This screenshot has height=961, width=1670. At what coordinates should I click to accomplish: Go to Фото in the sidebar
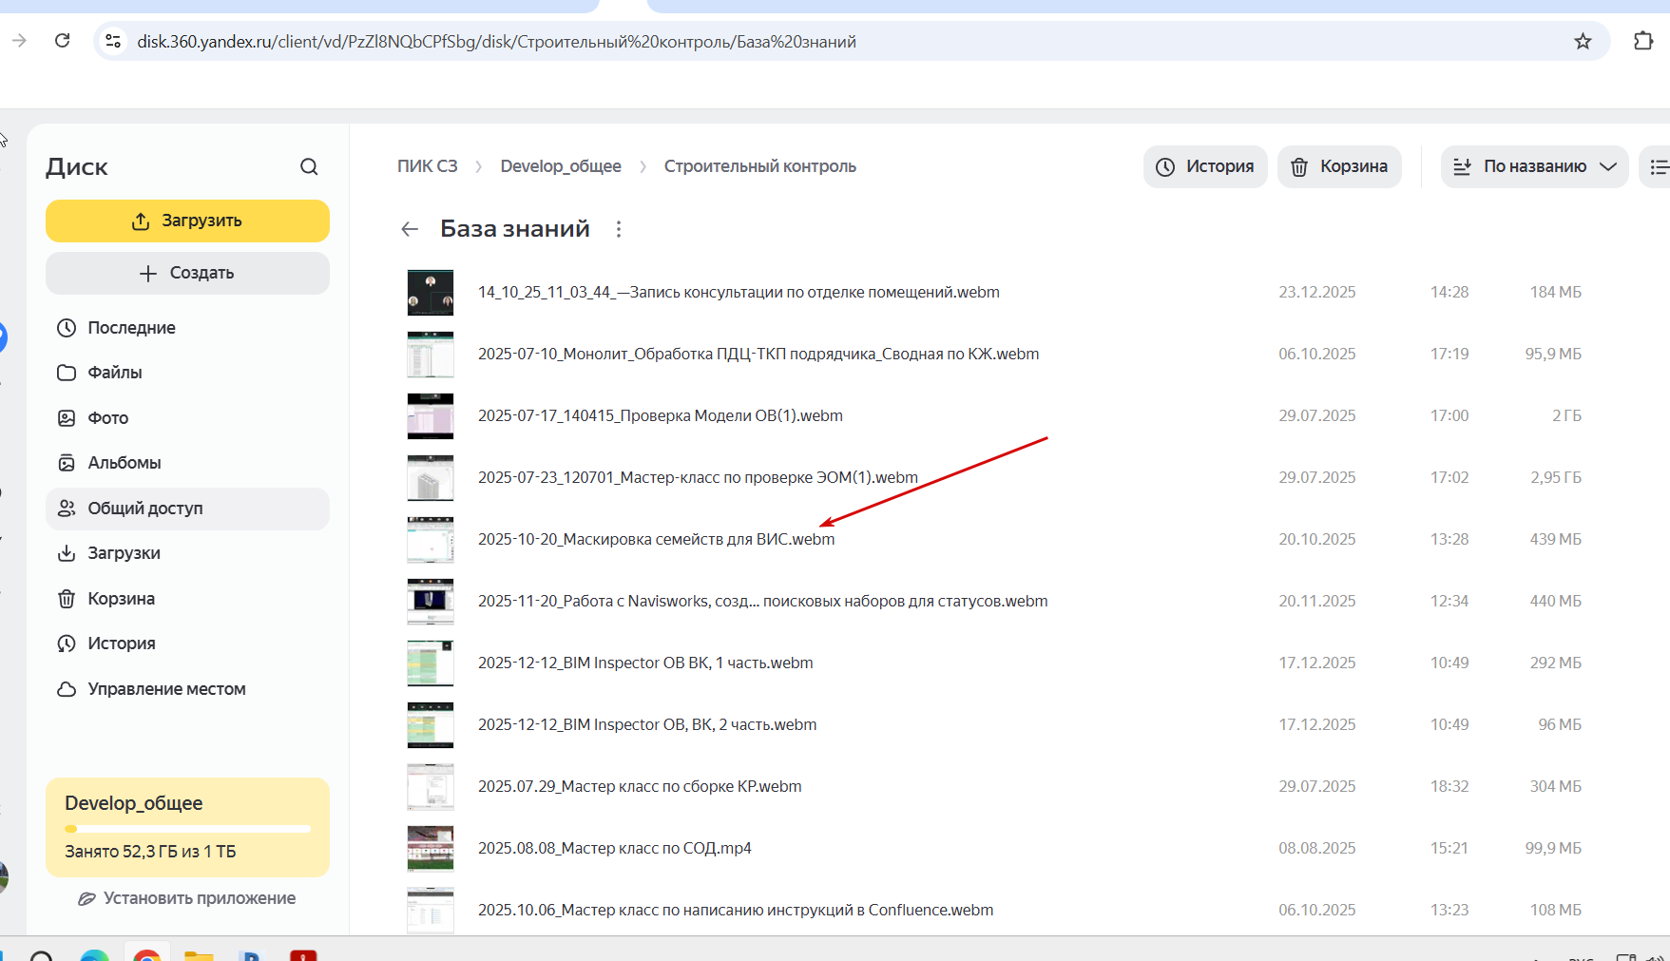(x=187, y=418)
